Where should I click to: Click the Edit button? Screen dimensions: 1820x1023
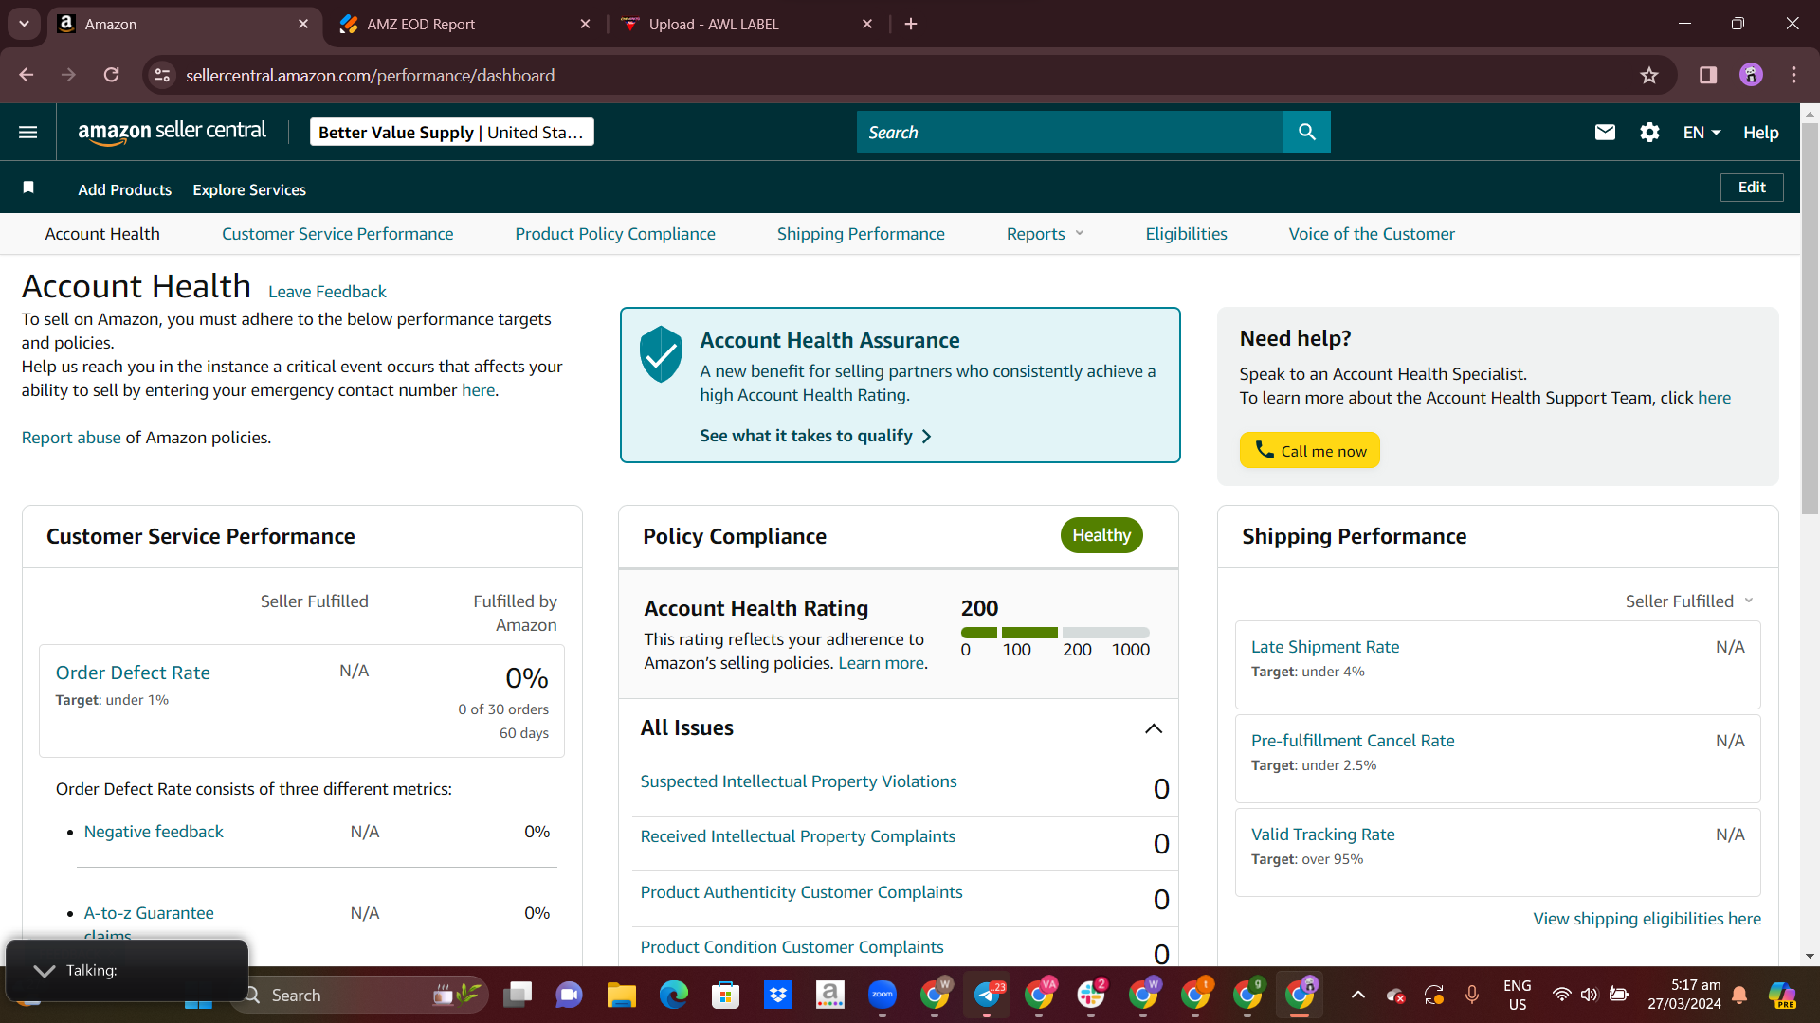(1752, 188)
